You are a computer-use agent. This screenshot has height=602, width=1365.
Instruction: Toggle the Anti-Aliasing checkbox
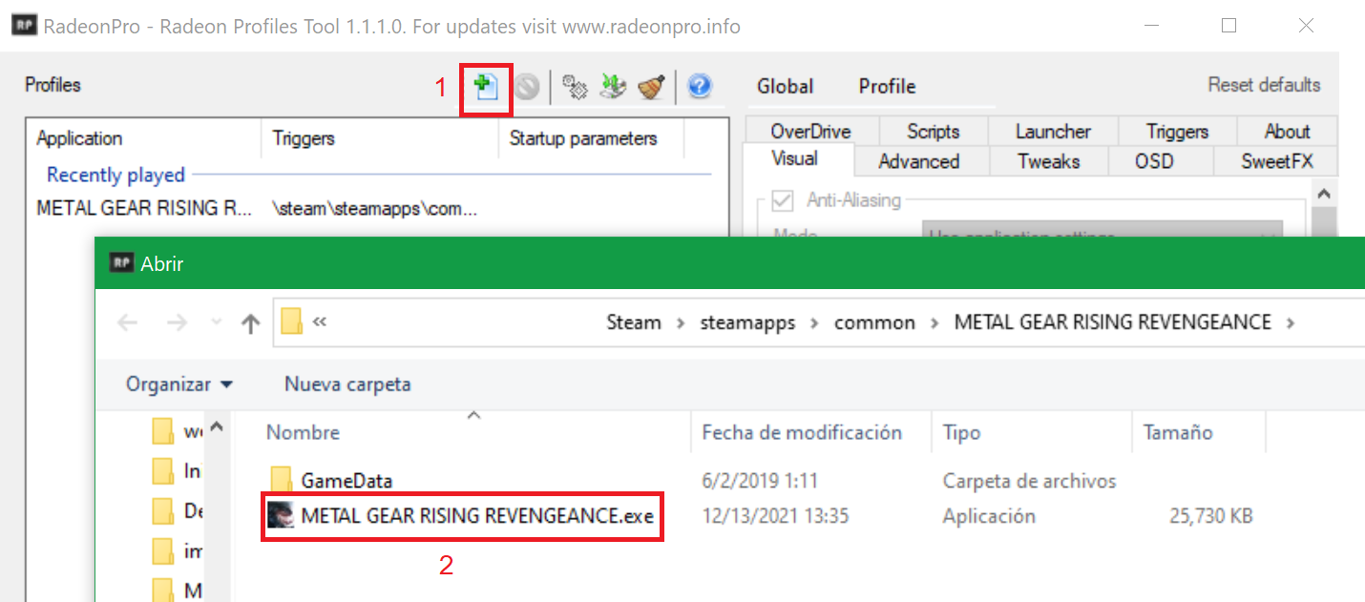pos(783,201)
